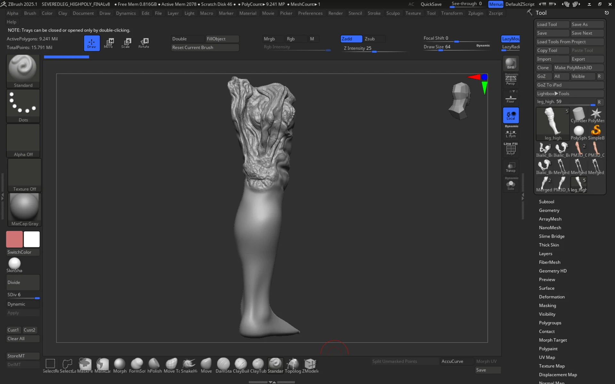
Task: Open the Zplugin menu
Action: 475,13
